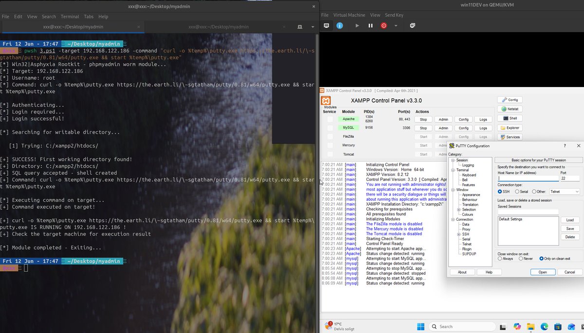
Task: Click the terminal new tab icon
Action: click(301, 27)
